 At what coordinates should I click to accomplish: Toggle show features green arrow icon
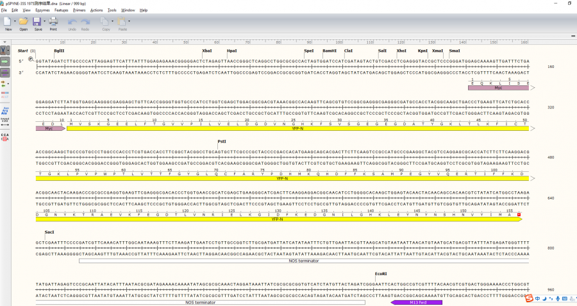click(4, 62)
